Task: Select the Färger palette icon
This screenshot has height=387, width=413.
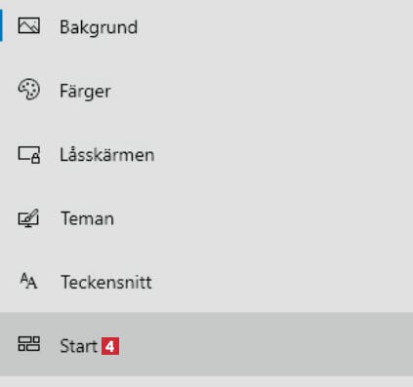Action: point(28,89)
